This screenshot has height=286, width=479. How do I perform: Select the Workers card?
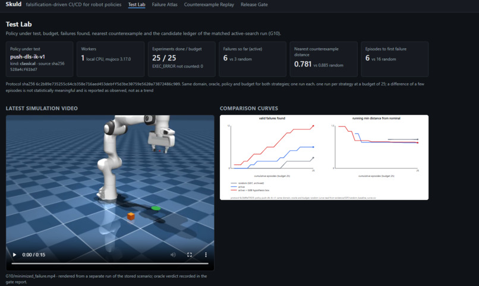111,59
